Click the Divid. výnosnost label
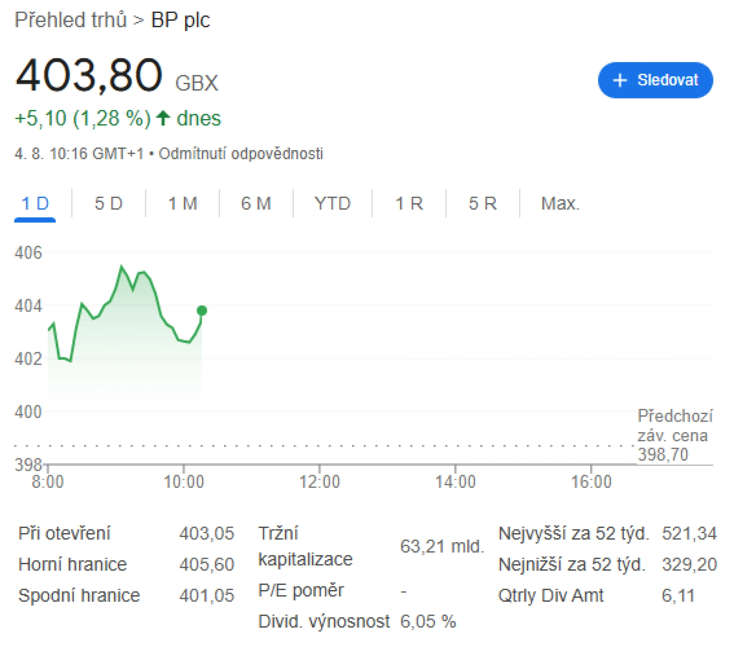 tap(324, 622)
